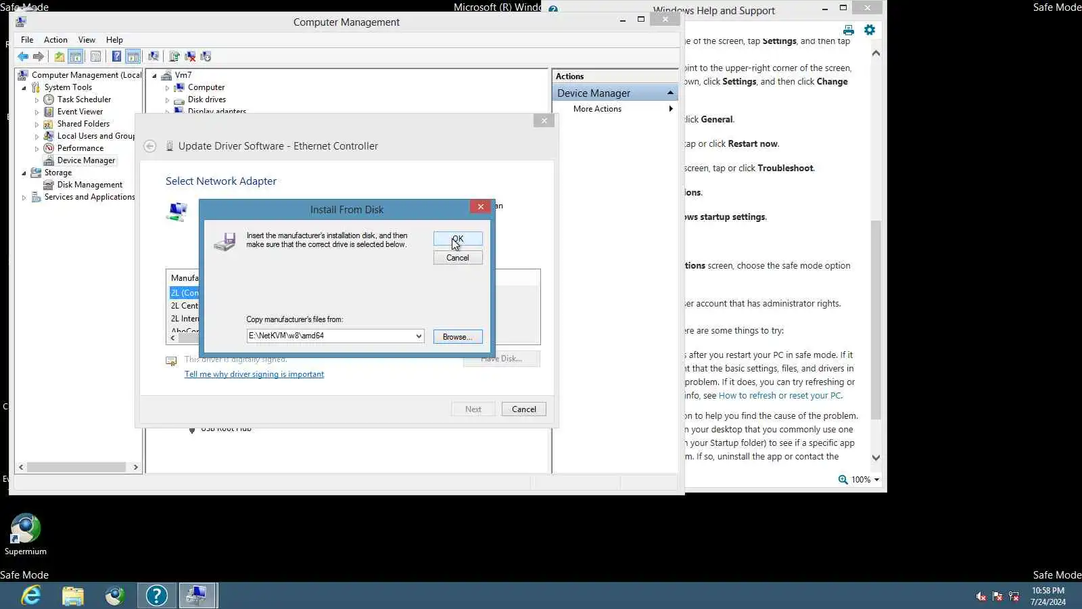The image size is (1082, 609).
Task: Click the zoom magnifier icon in Help window
Action: (x=843, y=480)
